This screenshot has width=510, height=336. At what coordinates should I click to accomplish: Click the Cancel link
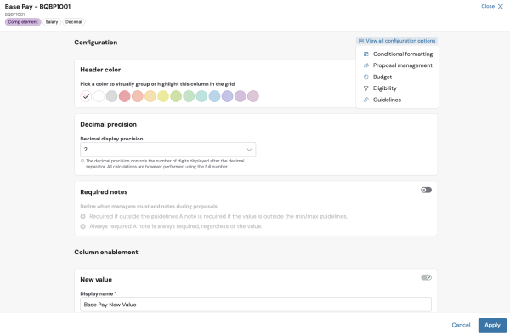pyautogui.click(x=461, y=325)
